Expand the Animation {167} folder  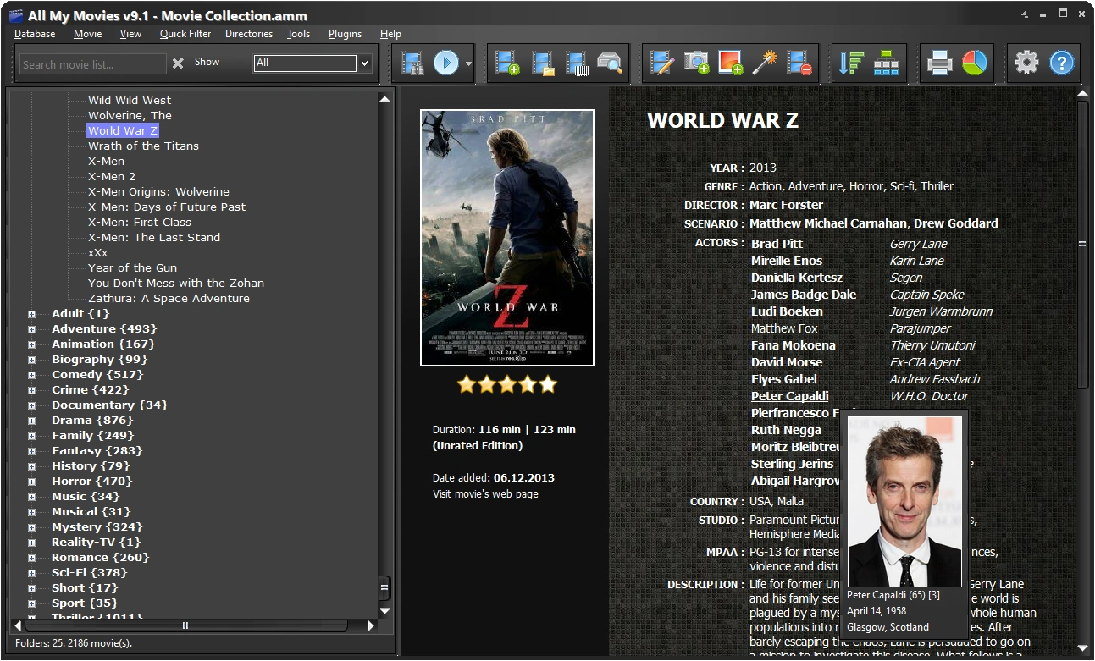[31, 344]
